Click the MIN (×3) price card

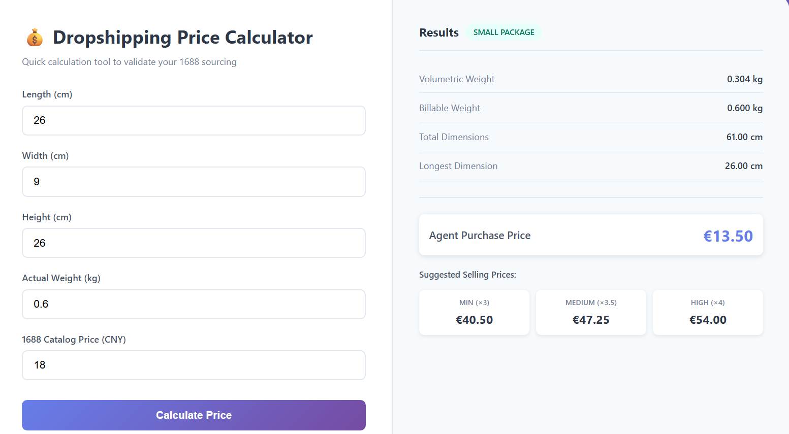[474, 313]
